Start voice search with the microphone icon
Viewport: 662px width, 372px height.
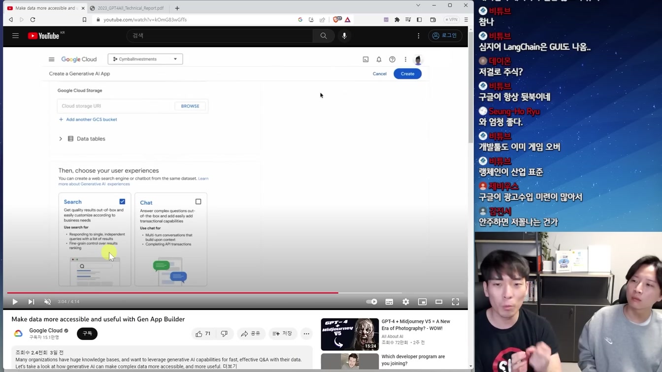click(x=344, y=35)
